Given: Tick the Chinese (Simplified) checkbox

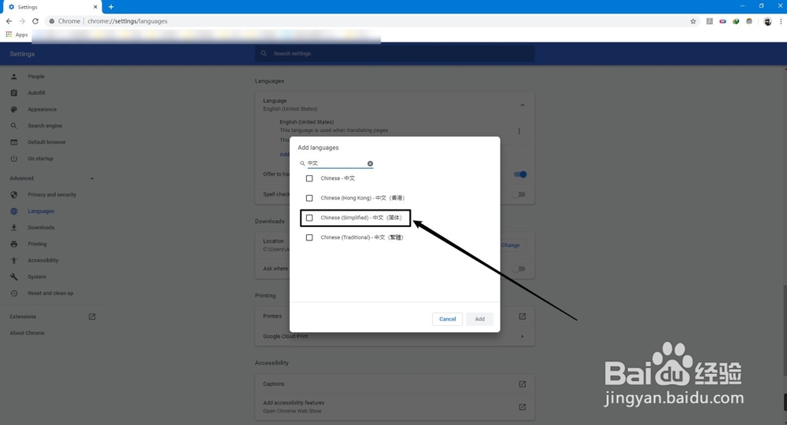Looking at the screenshot, I should (309, 218).
